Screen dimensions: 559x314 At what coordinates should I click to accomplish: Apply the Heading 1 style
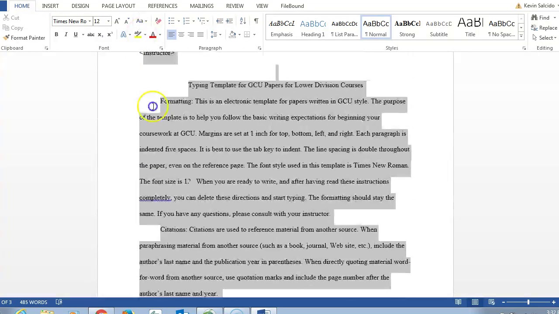tap(313, 28)
